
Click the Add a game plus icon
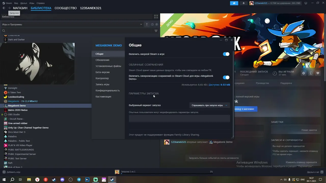(4, 172)
